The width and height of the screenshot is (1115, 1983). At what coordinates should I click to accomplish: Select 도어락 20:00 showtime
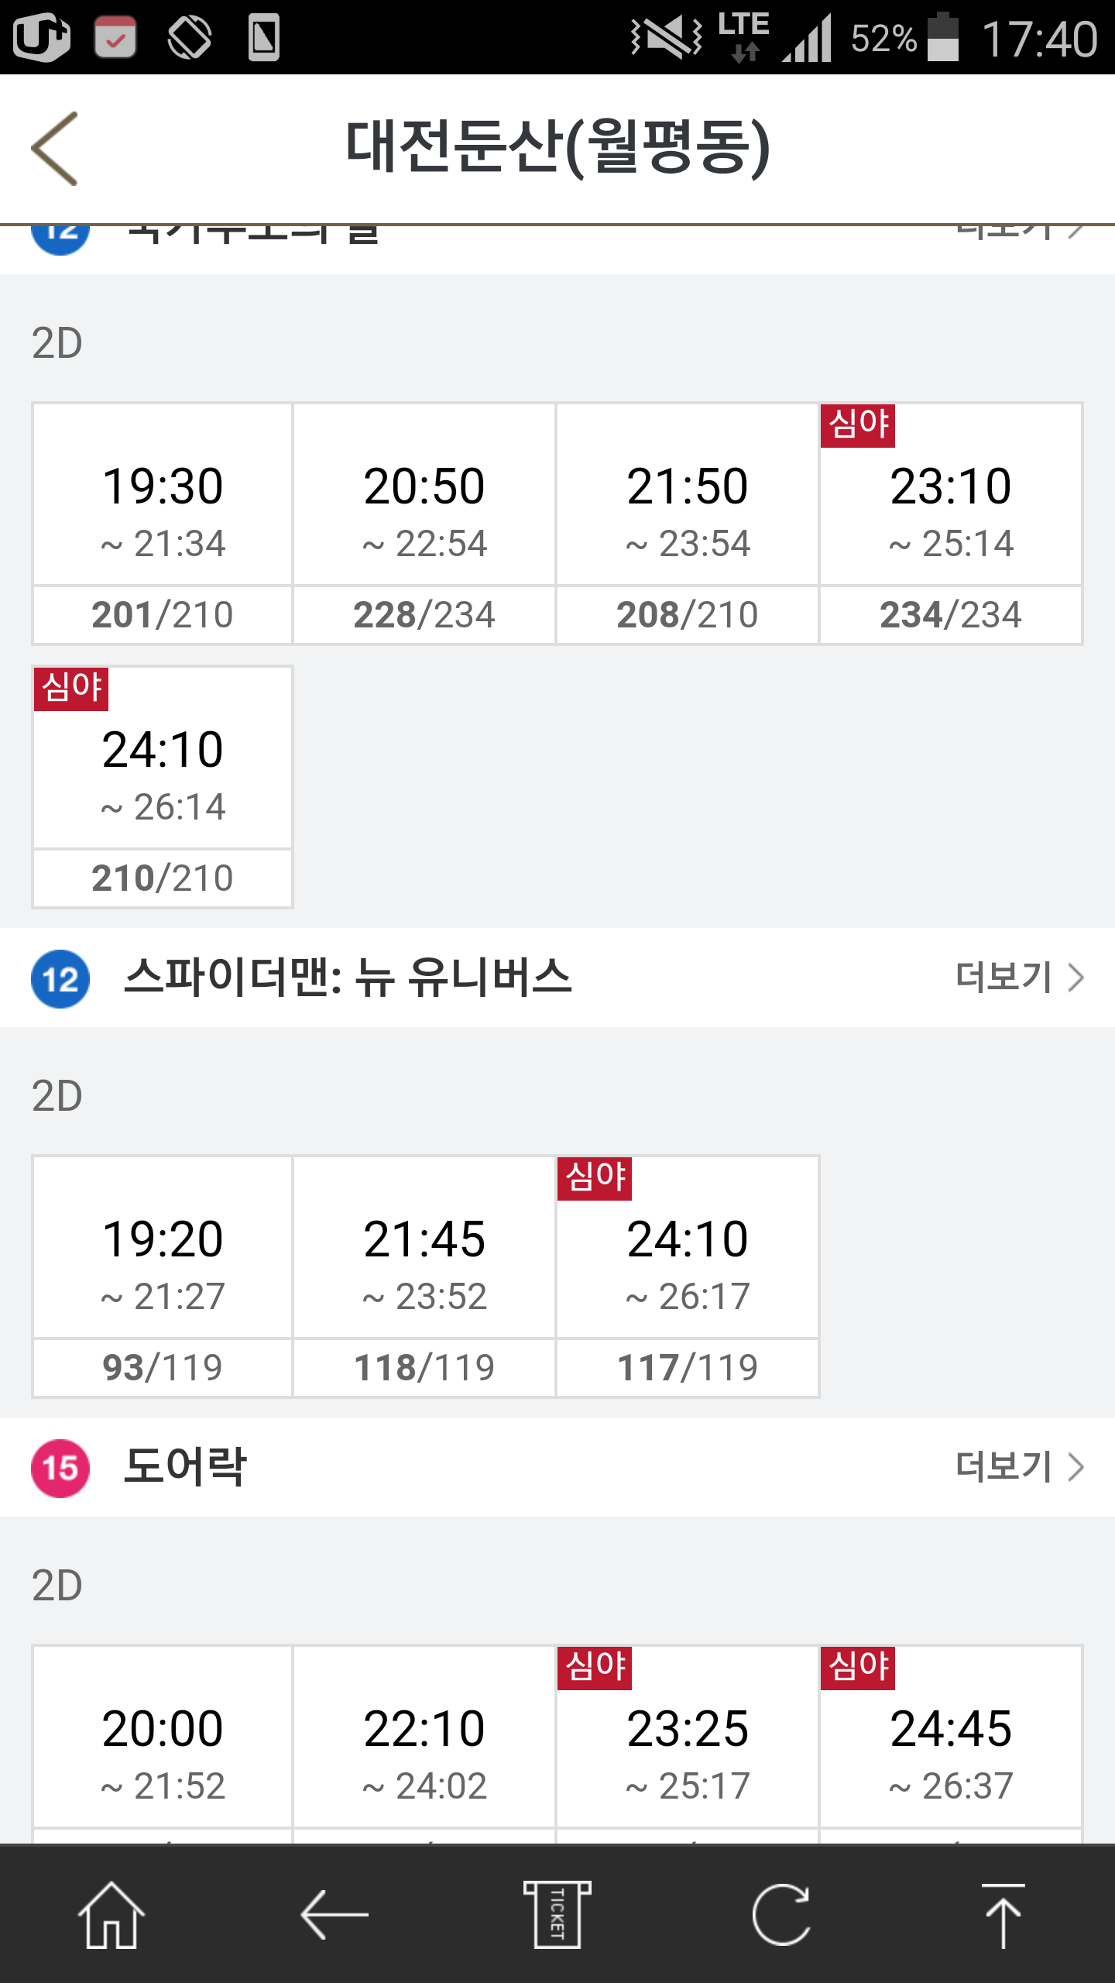click(x=163, y=1751)
